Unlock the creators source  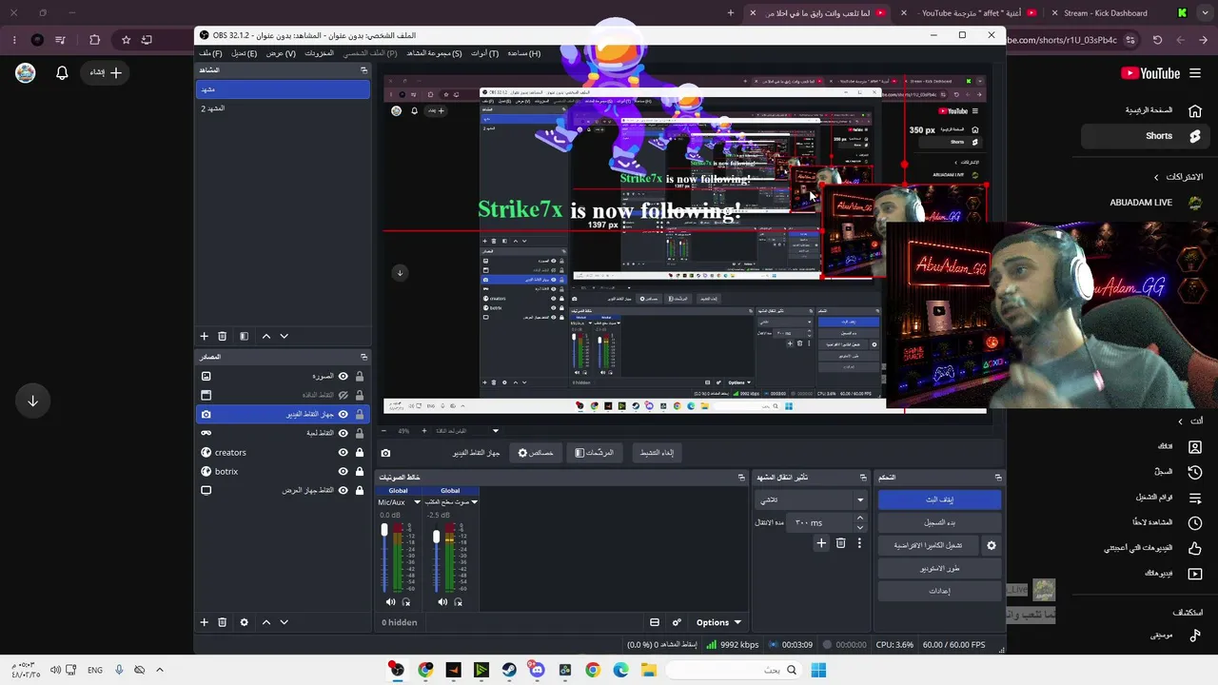coord(360,452)
